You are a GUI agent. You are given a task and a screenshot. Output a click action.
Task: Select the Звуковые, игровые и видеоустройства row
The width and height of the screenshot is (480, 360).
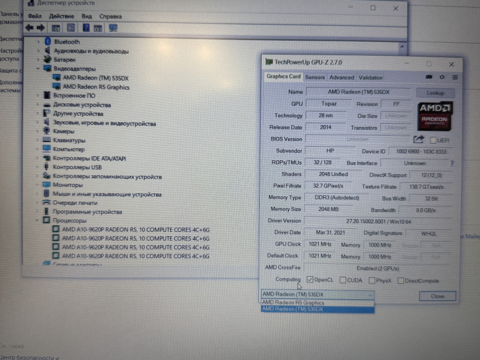click(105, 123)
